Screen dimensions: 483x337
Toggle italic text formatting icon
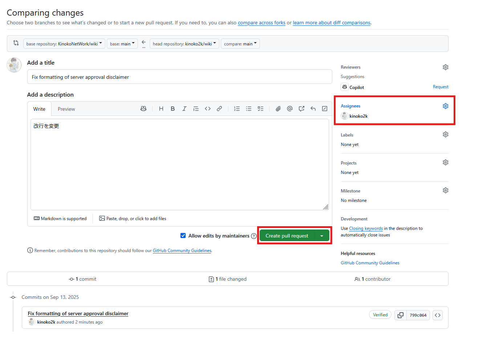coord(184,109)
